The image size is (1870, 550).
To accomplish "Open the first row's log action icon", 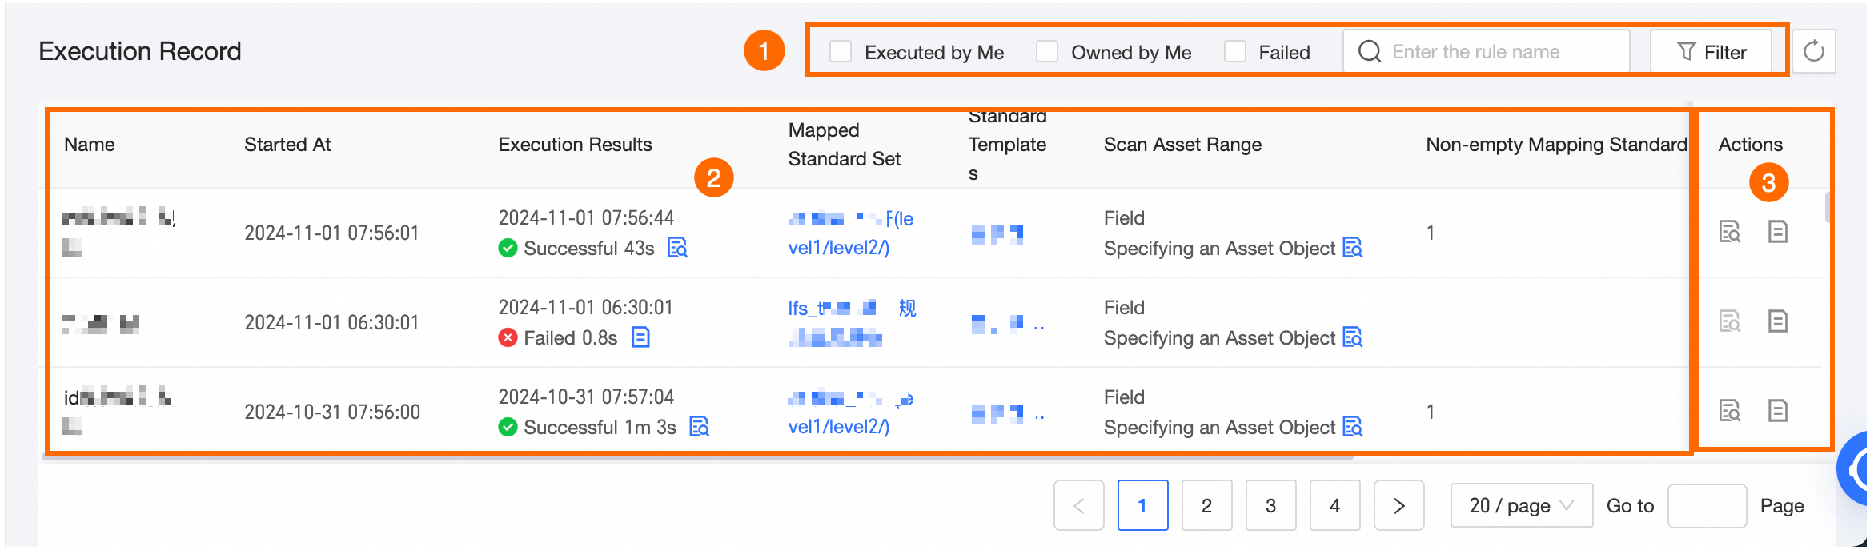I will (x=1777, y=232).
